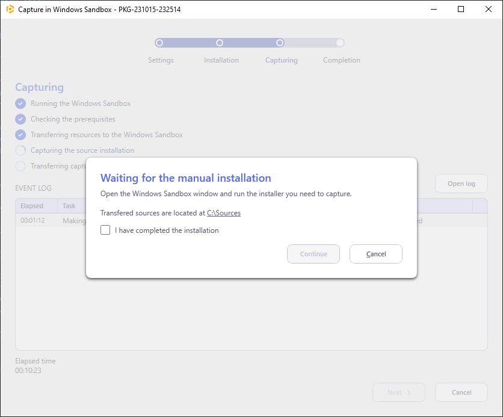Select the 00:01:12 event log row

click(x=251, y=220)
